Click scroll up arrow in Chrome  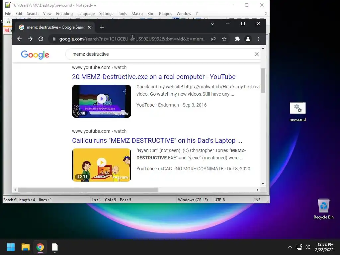coord(263,48)
